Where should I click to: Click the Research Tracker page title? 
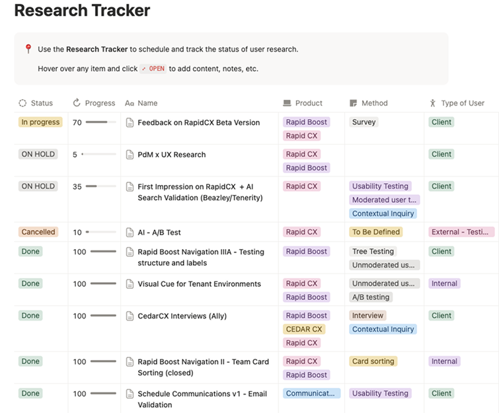point(82,10)
